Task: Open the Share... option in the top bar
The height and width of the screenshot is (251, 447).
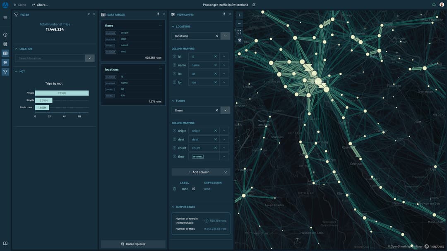Action: tap(41, 4)
